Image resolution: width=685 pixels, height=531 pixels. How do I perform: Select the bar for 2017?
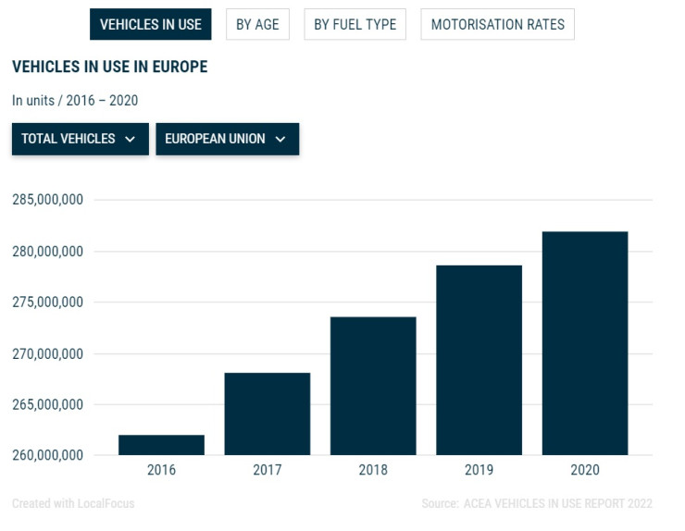267,414
